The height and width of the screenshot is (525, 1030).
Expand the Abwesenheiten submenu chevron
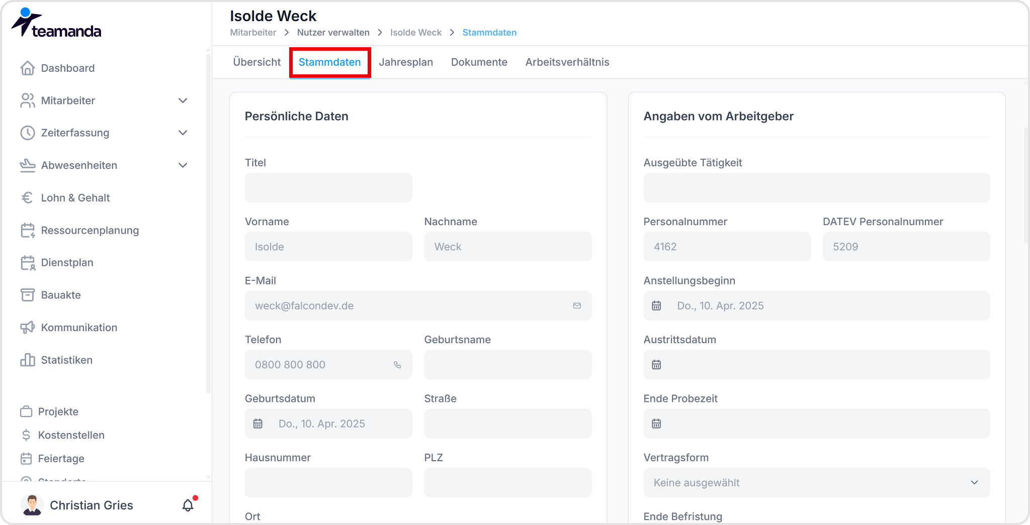pyautogui.click(x=183, y=165)
